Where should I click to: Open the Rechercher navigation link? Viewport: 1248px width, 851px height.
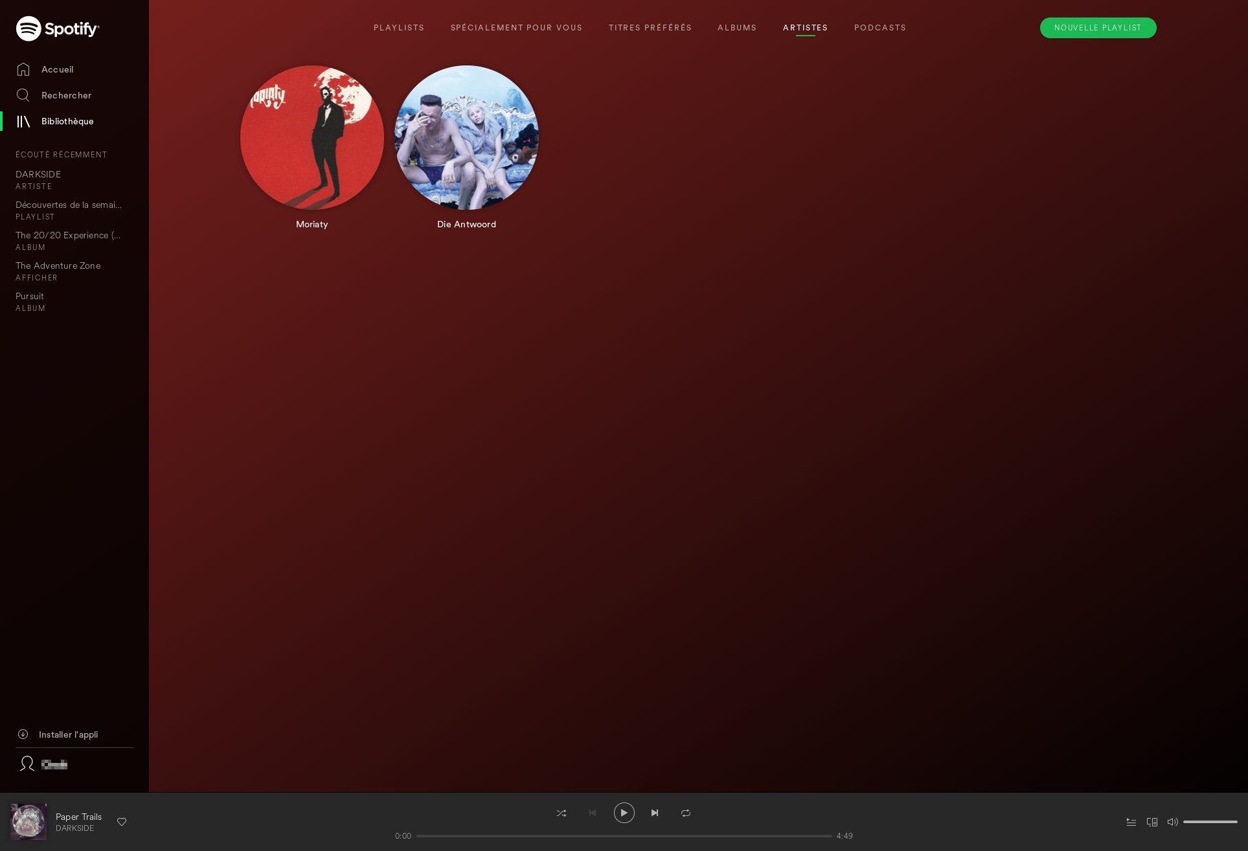(67, 95)
